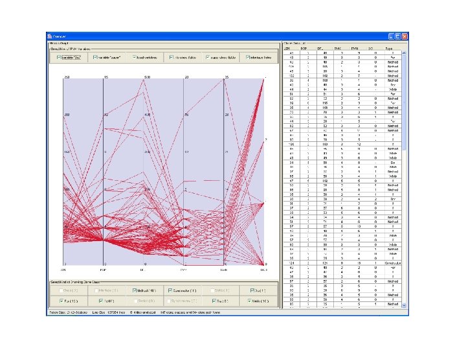The image size is (466, 350).
Task: Toggle the Try (5) checkbox
Action: [214, 301]
